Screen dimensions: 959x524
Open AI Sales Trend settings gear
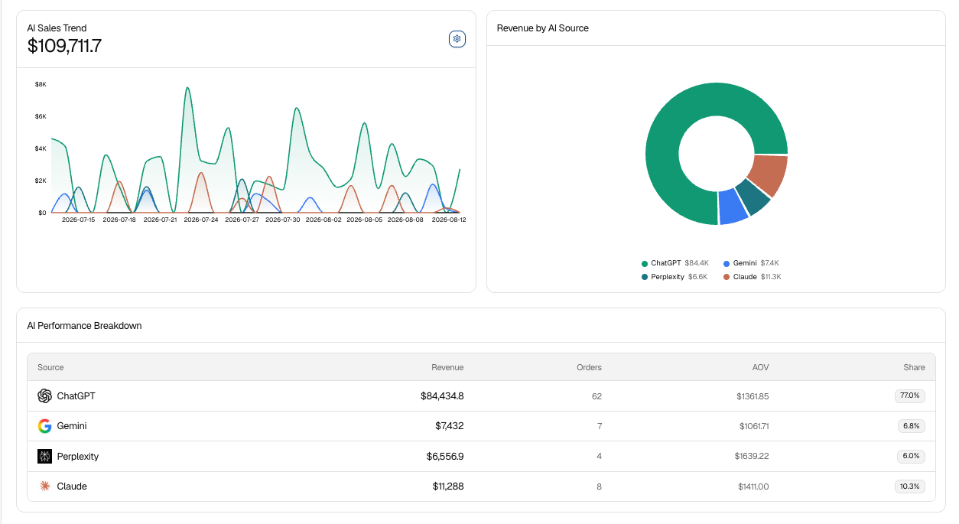[x=457, y=39]
